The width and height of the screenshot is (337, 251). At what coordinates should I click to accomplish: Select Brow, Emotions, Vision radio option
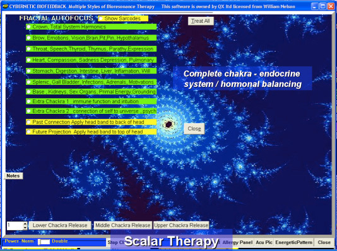coord(91,38)
